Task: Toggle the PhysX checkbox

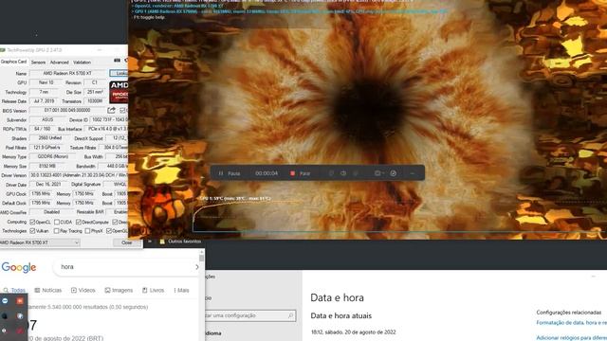Action: pos(87,231)
